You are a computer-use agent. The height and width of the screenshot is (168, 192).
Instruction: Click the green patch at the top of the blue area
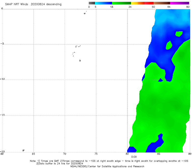(x=179, y=34)
